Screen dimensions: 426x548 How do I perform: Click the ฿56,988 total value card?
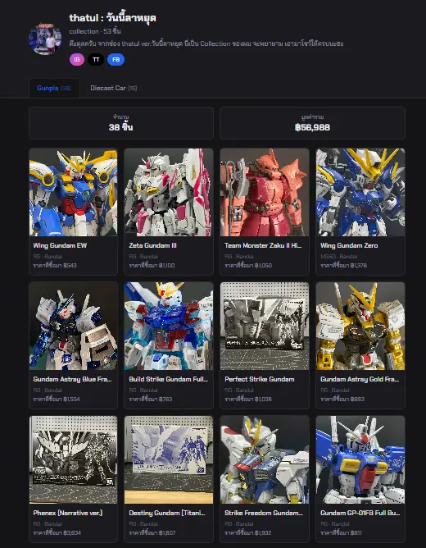click(x=312, y=123)
